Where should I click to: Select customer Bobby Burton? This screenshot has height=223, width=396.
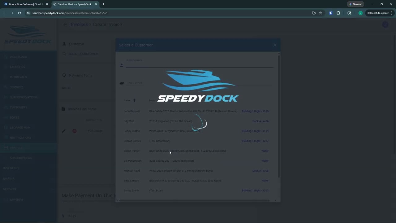pos(132,131)
